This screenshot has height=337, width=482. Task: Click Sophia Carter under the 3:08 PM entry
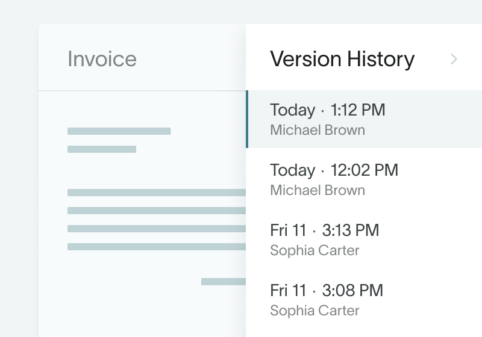point(315,311)
